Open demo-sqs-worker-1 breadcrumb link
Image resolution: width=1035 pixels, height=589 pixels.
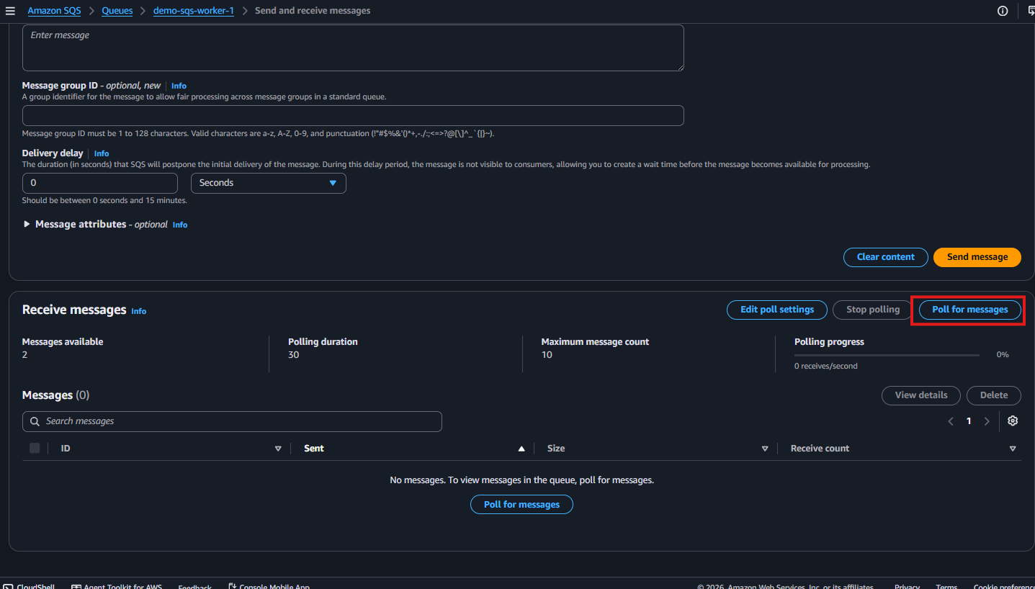(x=194, y=11)
